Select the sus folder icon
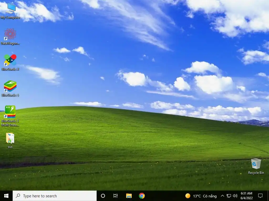Image resolution: width=269 pixels, height=201 pixels. 10,141
